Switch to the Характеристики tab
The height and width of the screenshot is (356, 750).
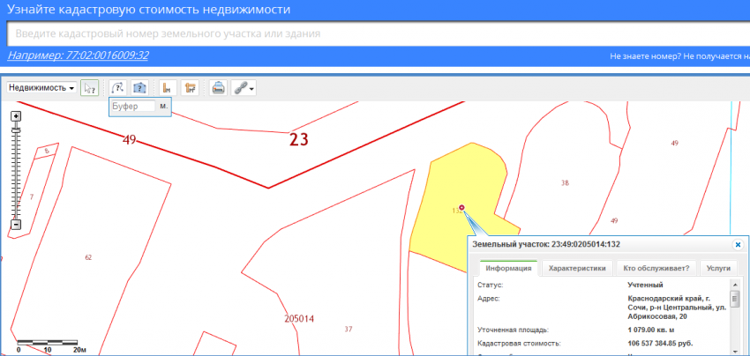click(x=577, y=269)
